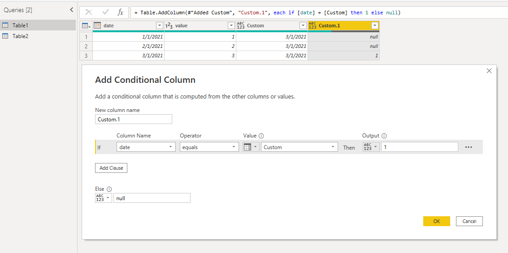Viewport: 508px width, 253px height.
Task: Select row number 2
Action: [x=86, y=46]
